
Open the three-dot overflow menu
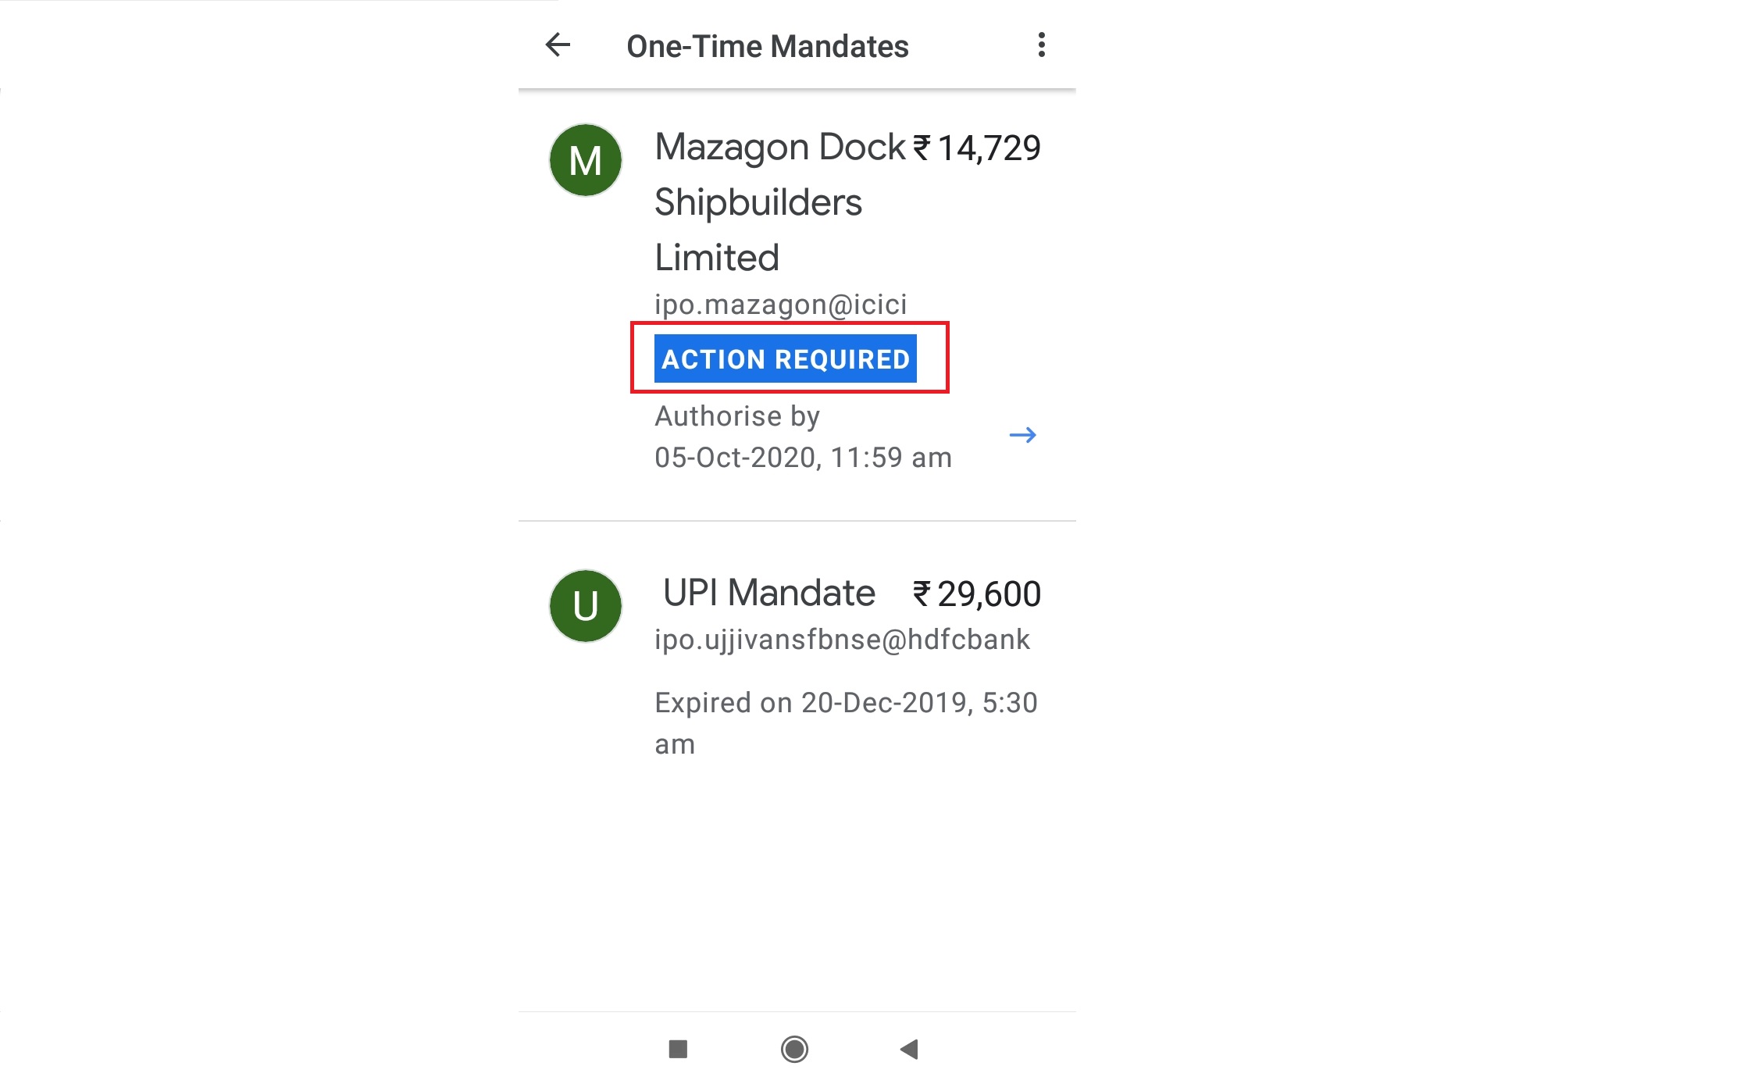tap(1041, 46)
